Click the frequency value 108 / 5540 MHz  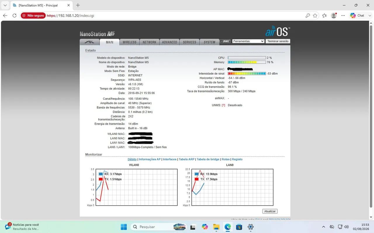point(138,99)
